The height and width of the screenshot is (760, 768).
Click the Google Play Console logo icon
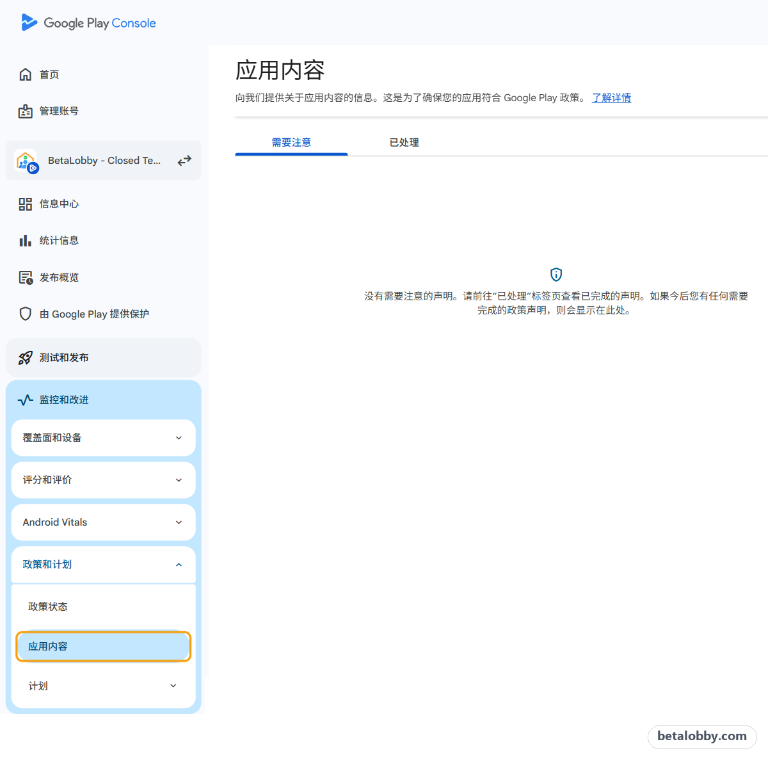click(x=29, y=22)
